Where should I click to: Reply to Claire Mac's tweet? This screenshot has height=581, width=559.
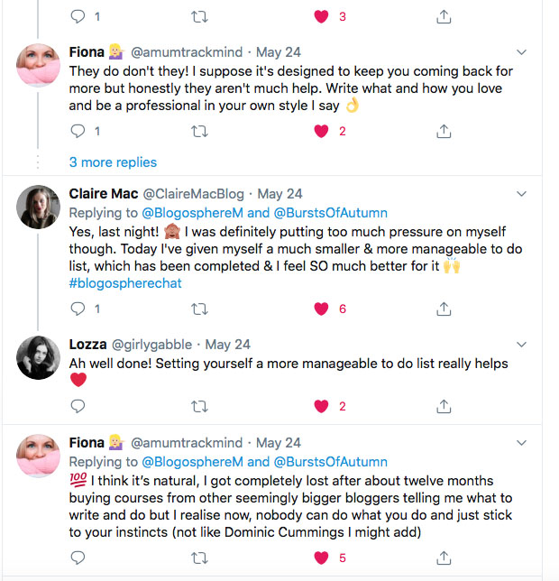(x=78, y=309)
